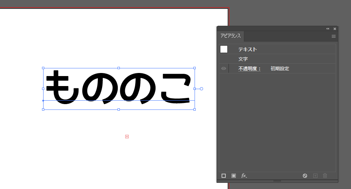Click the round text port widget right of text
Image resolution: width=351 pixels, height=189 pixels.
coord(202,89)
